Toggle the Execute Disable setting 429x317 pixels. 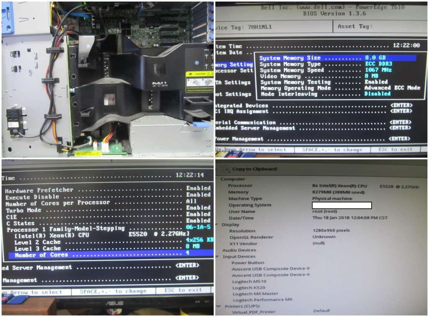click(x=108, y=196)
